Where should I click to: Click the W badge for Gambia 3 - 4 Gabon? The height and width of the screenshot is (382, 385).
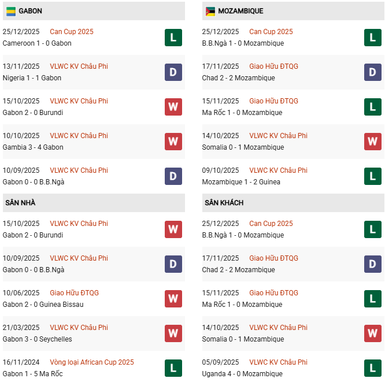(173, 142)
